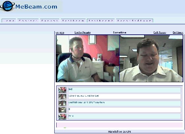The image size is (185, 134).
Task: Click the avatar beside the 'll' message
Action: [x=62, y=110]
